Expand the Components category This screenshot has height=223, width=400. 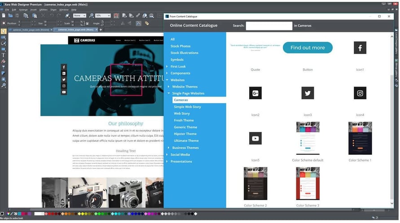(167, 73)
